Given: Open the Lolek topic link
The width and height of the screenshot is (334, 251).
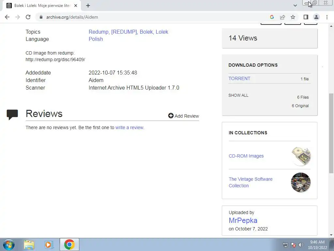Looking at the screenshot, I should [162, 32].
